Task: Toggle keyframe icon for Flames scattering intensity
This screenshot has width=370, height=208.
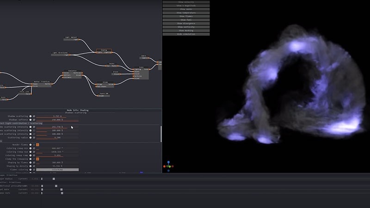Action: [31, 130]
